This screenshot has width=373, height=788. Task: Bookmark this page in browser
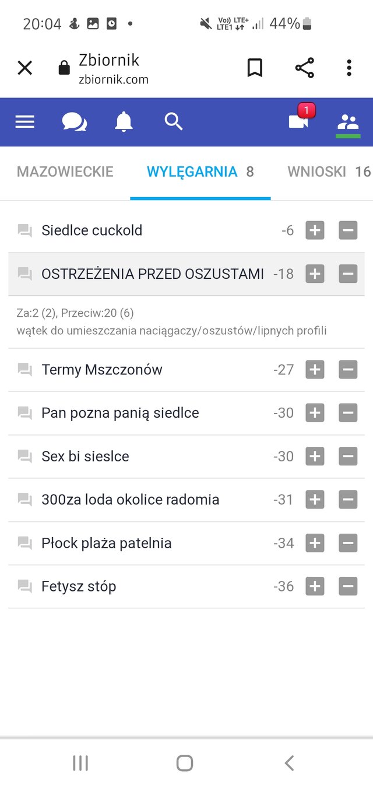pos(255,68)
